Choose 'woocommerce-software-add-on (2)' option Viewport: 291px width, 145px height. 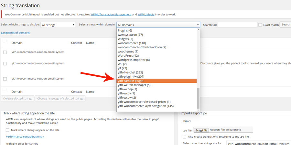point(156,47)
